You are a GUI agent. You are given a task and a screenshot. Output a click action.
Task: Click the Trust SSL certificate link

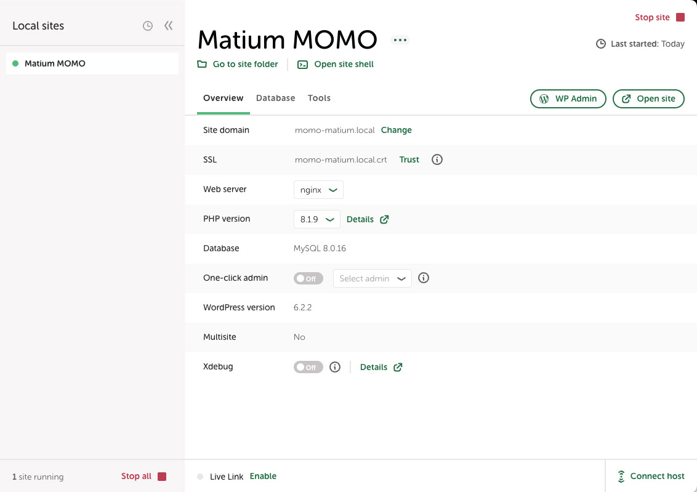pos(409,159)
